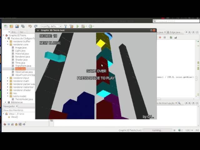
Task: Click the New Project toolbar icon
Action: tap(11, 26)
